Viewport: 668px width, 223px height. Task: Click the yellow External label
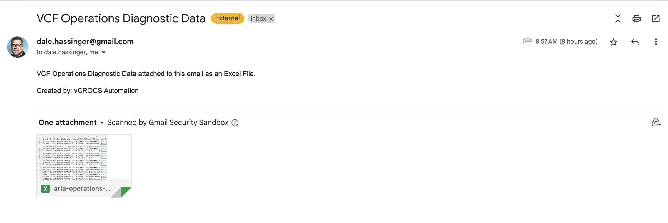click(x=227, y=18)
